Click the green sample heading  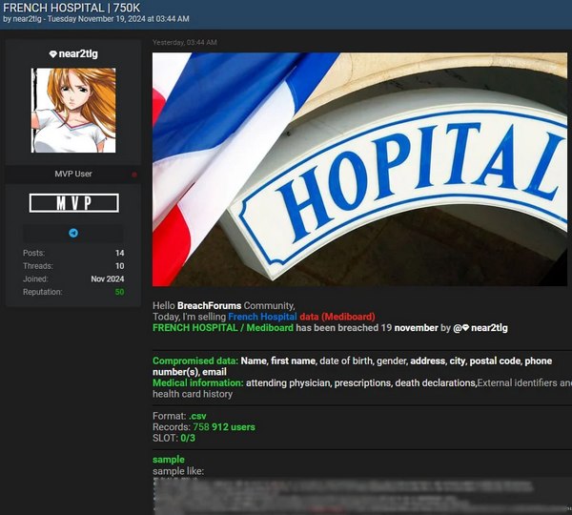point(169,460)
